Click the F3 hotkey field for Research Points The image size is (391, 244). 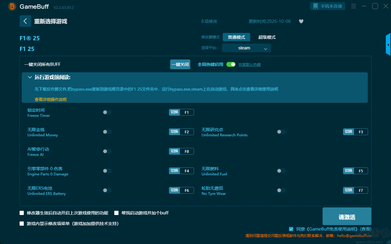pos(361,132)
